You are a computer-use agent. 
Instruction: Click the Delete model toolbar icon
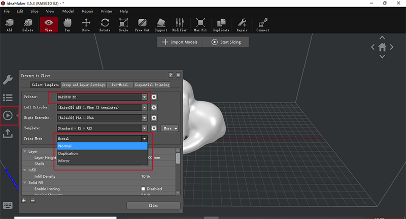28,25
